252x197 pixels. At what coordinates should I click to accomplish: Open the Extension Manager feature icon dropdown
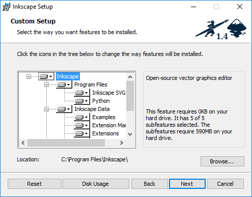pos(82,125)
